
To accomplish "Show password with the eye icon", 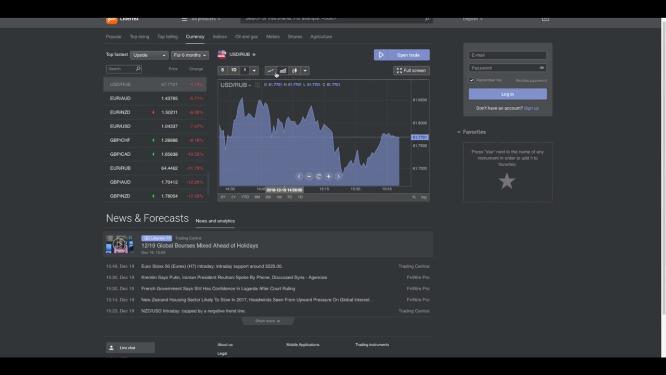I will (x=542, y=68).
